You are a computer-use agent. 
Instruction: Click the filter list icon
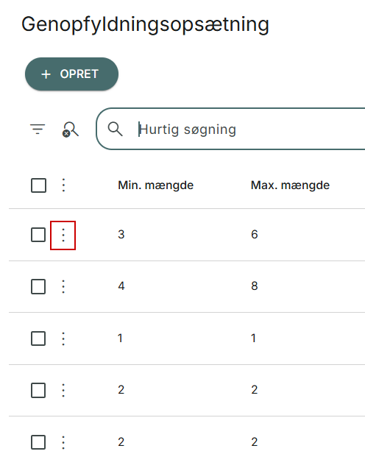tap(38, 129)
